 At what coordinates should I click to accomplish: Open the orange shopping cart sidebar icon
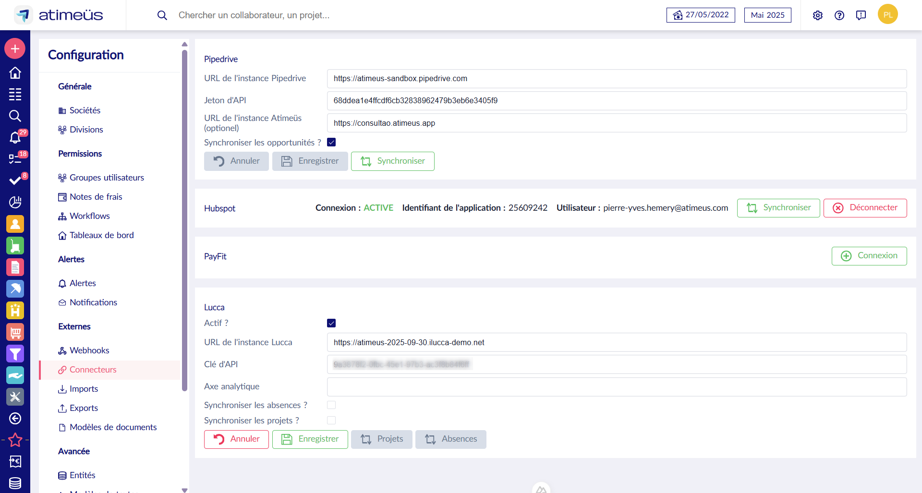click(x=15, y=332)
